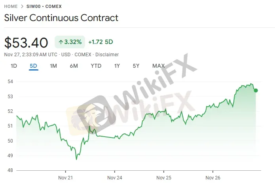Switch to the 6M range tab
The image size is (275, 183).
coord(74,66)
